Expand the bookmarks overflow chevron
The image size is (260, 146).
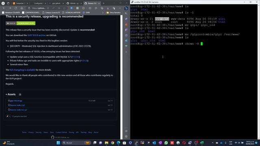click(103, 13)
